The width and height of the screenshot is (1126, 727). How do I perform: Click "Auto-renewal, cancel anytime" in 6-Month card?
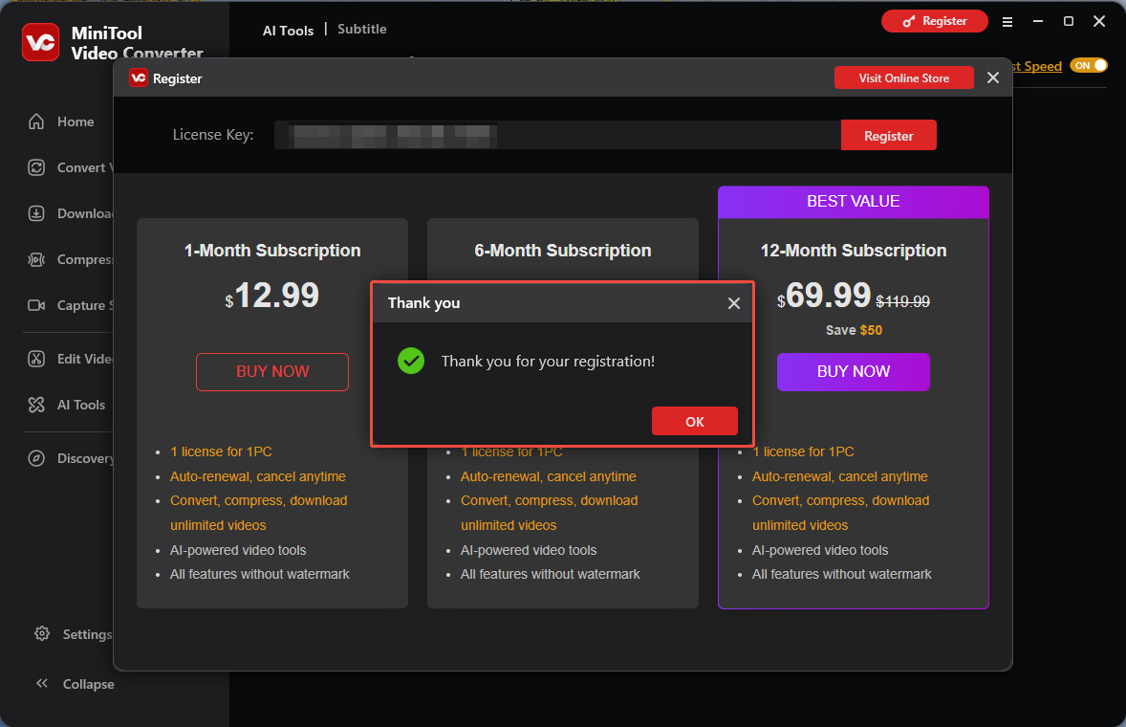pos(548,476)
